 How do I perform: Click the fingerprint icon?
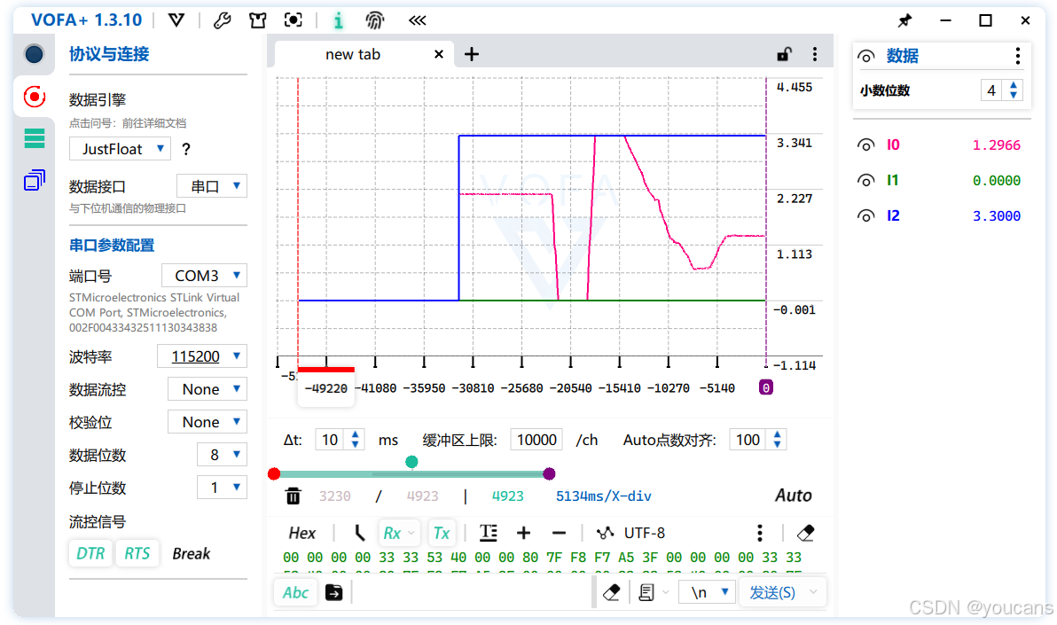click(375, 20)
